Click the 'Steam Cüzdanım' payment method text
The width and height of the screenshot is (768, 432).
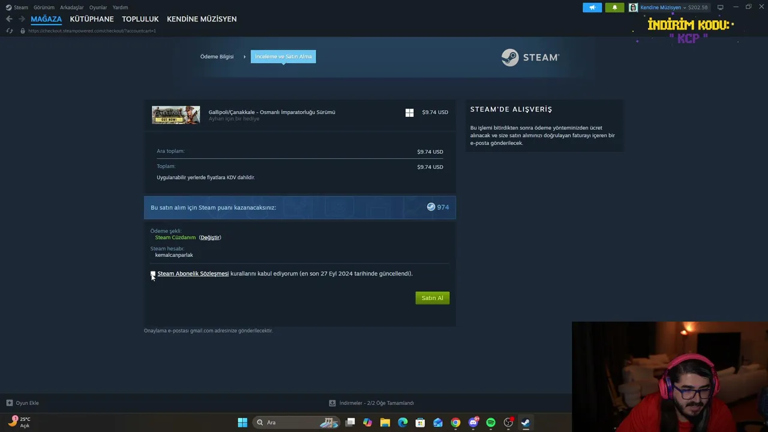tap(175, 238)
